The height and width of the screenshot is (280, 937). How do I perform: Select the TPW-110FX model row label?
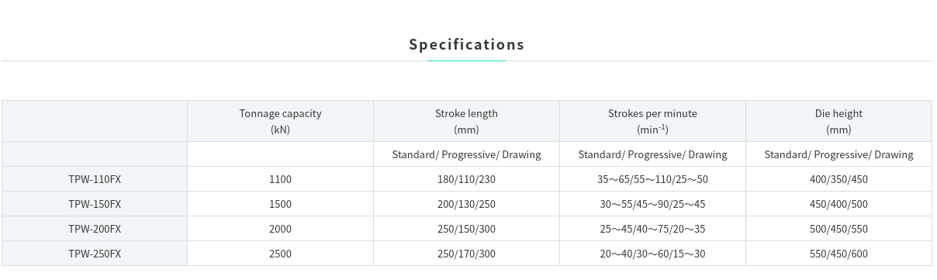[95, 179]
